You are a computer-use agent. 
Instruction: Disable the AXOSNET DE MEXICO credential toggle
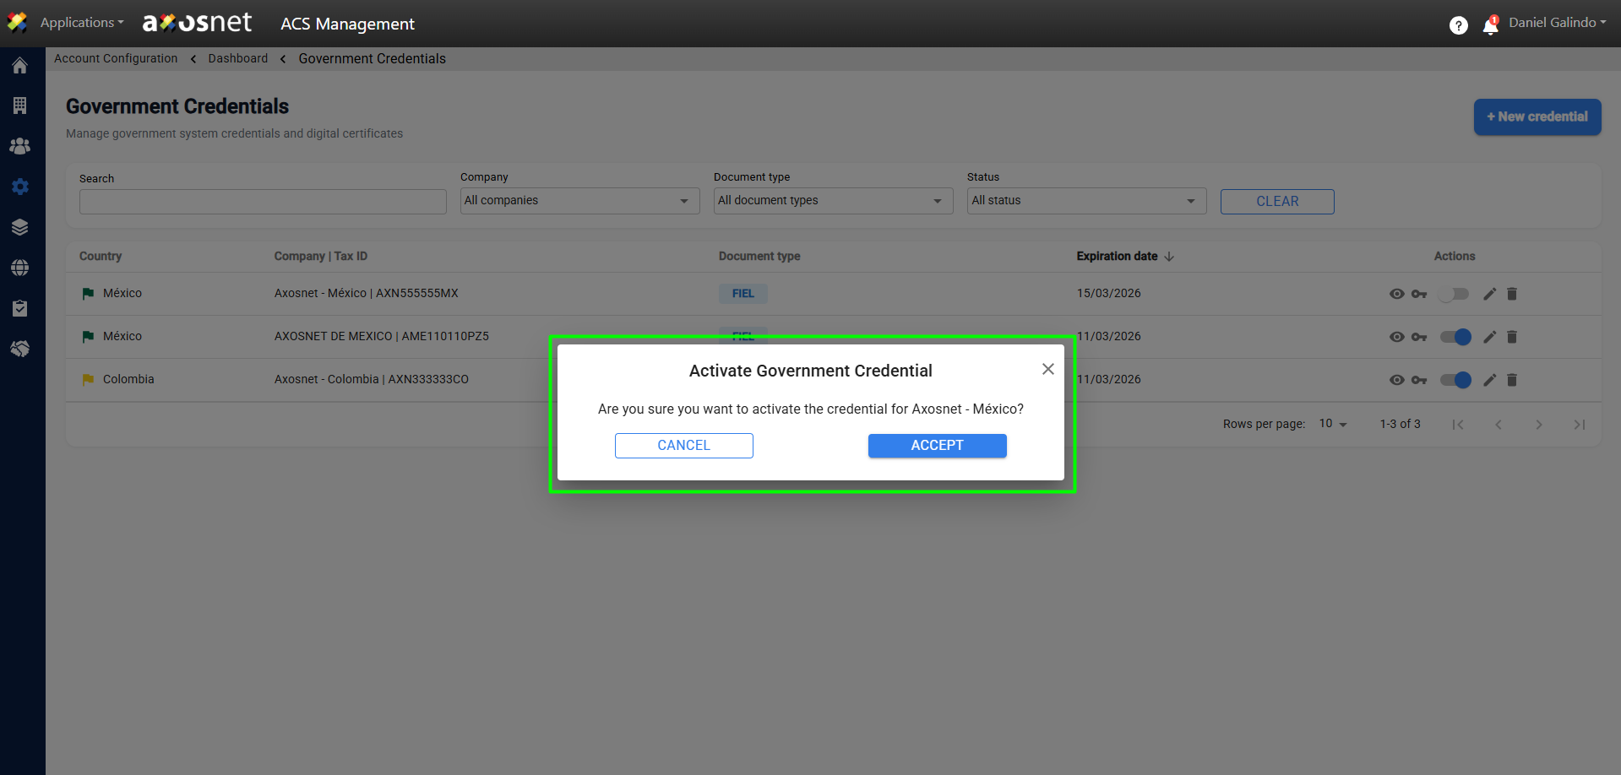pyautogui.click(x=1455, y=337)
